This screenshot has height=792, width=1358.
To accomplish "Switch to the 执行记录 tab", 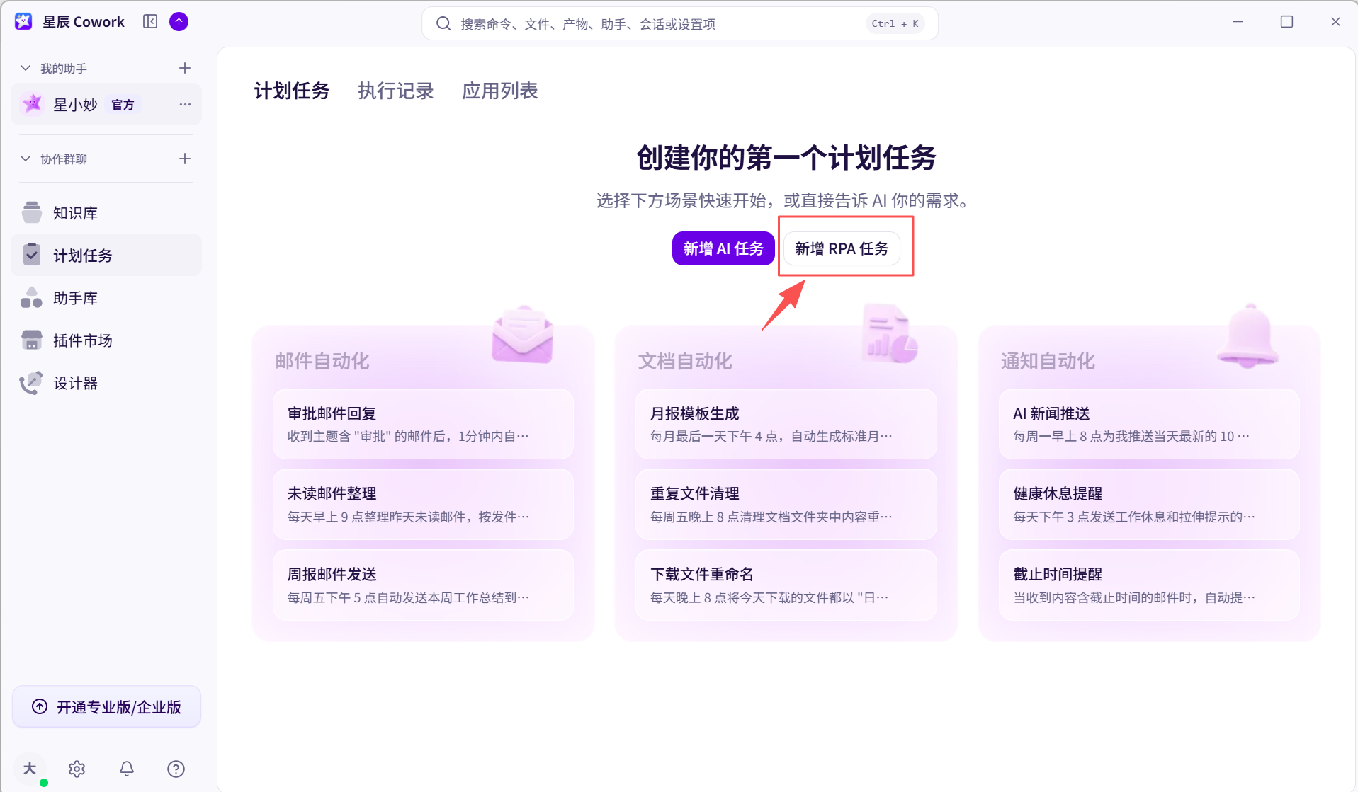I will click(x=396, y=91).
